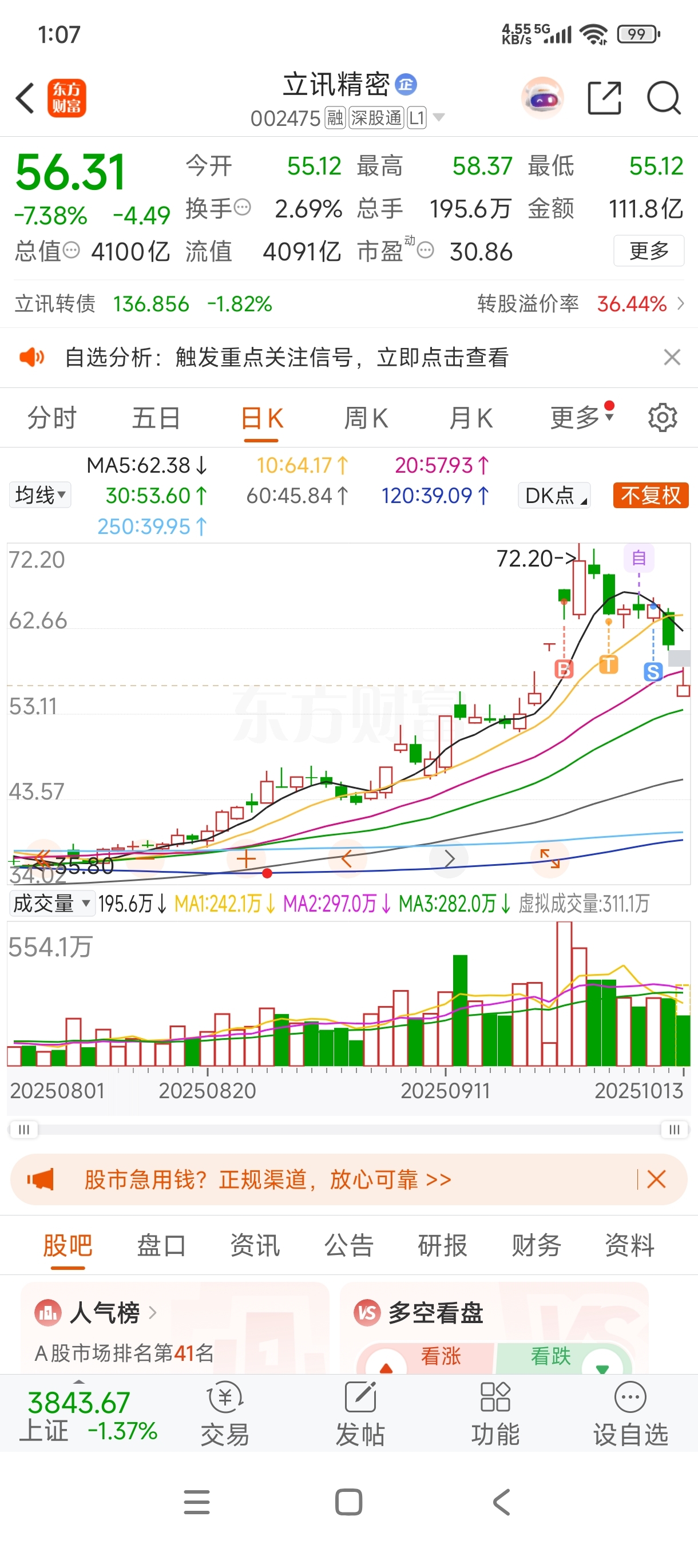This screenshot has height=1552, width=698.
Task: Open chart settings gear
Action: (663, 417)
